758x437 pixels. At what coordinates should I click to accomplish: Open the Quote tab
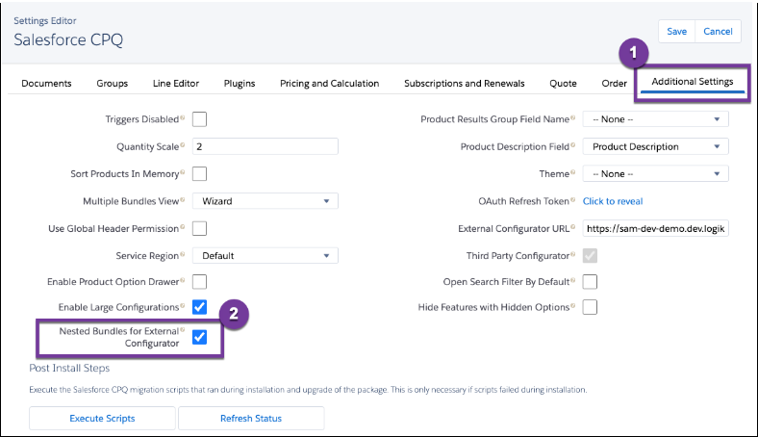coord(563,83)
